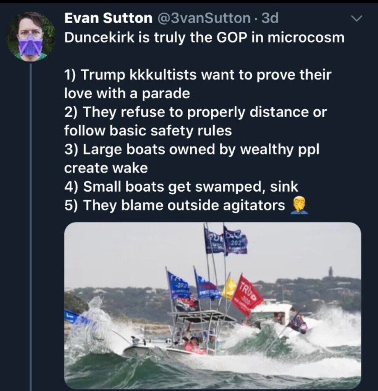
Task: Select the thread connector line below the avatar
Action: pos(31,227)
